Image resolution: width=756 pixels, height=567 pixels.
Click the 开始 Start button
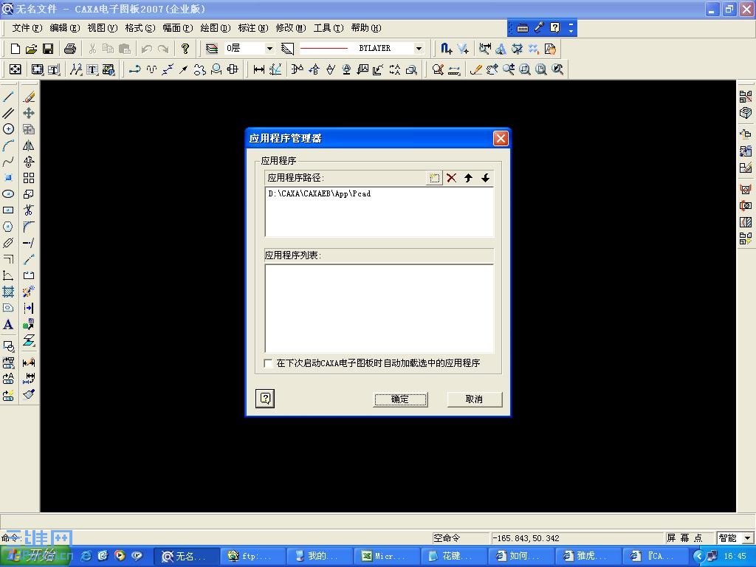35,556
